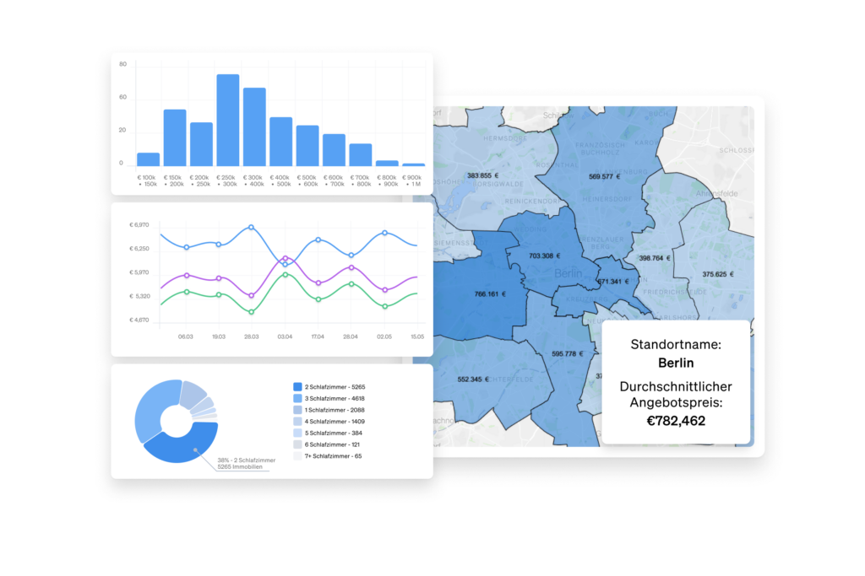
Task: Click the x-axis label "15.05" on line chart
Action: pos(417,336)
